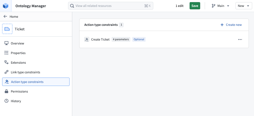
Task: Click the Optional tag
Action: [x=139, y=39]
